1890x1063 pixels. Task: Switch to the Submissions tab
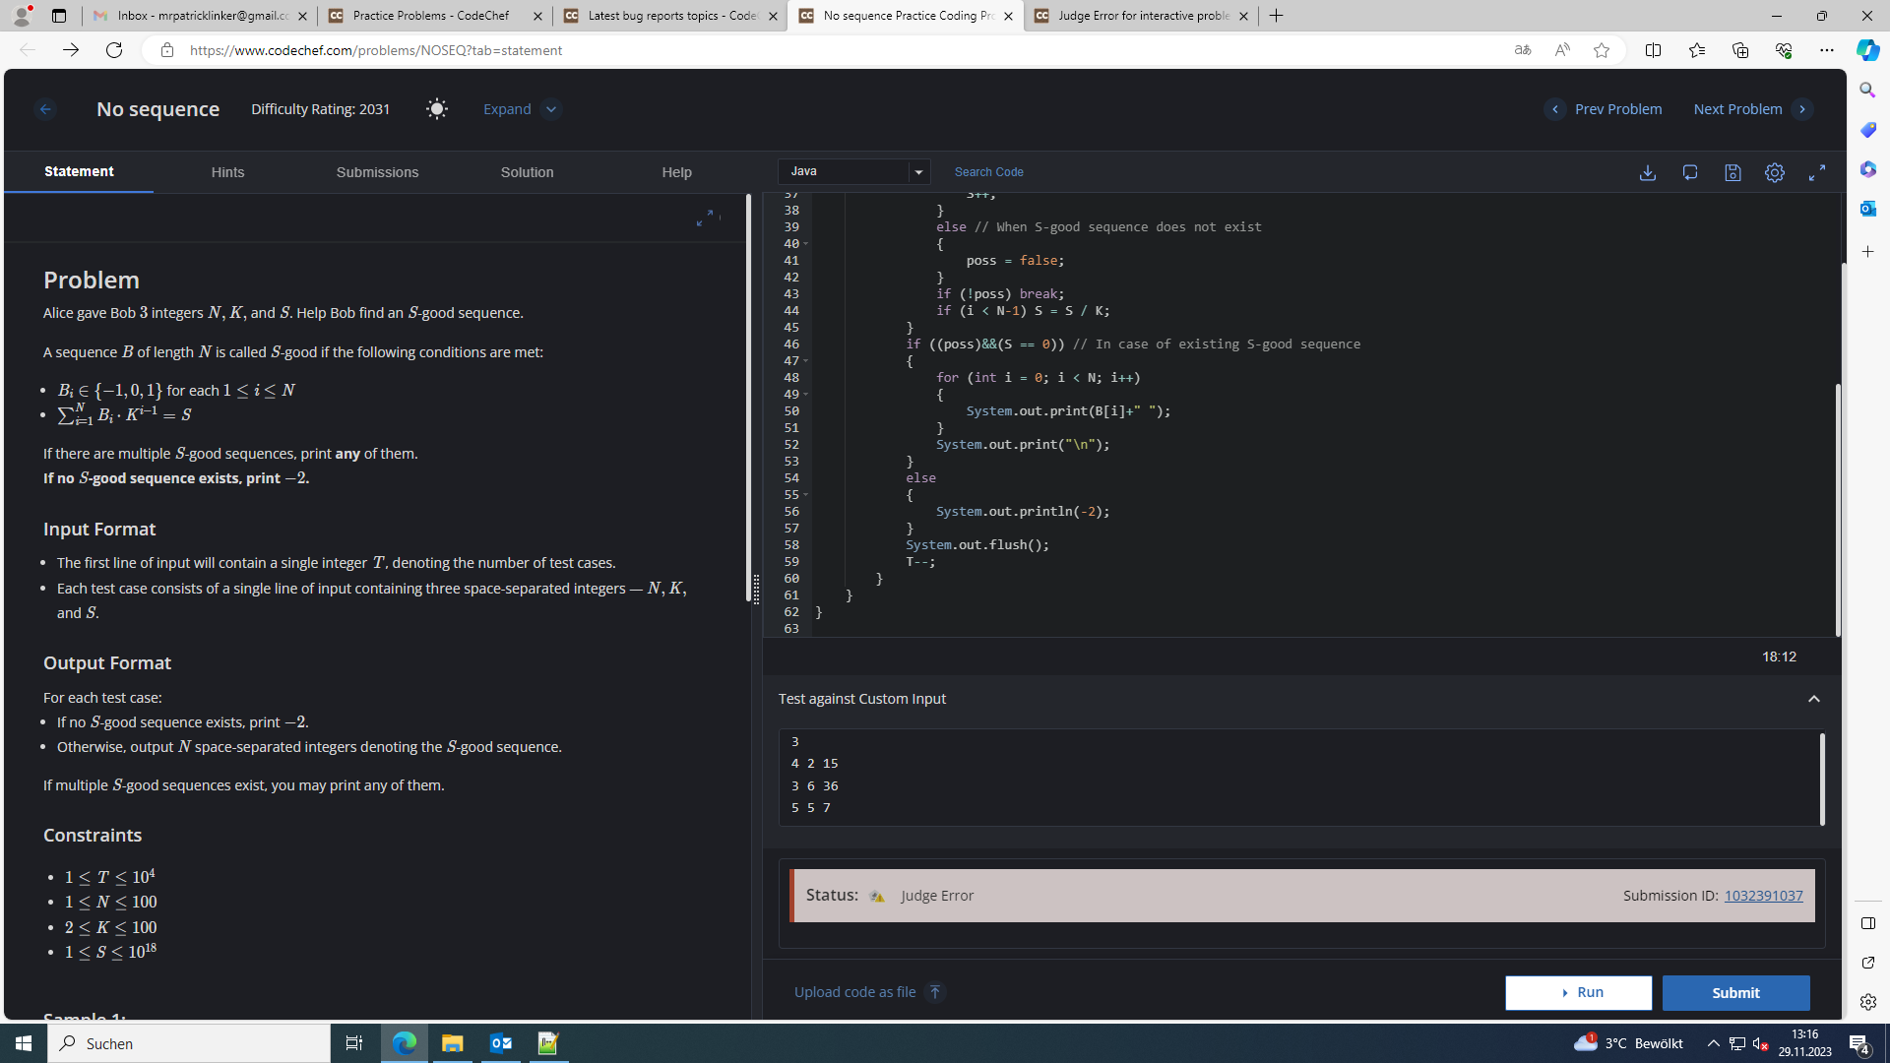(377, 172)
